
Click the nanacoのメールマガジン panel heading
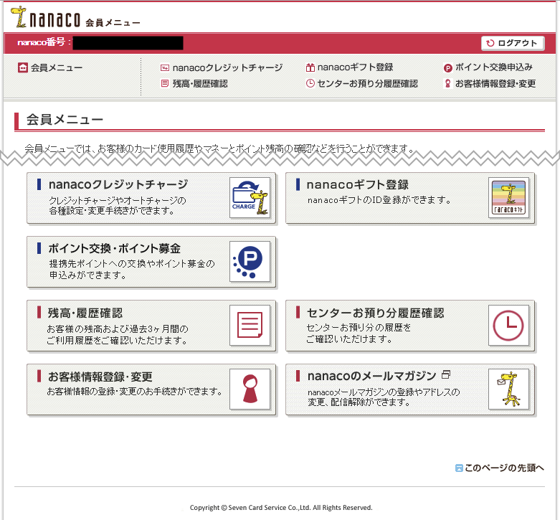(371, 376)
